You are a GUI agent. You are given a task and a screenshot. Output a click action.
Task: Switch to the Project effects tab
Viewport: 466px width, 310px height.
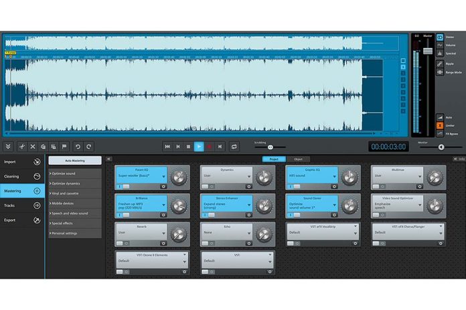click(274, 159)
